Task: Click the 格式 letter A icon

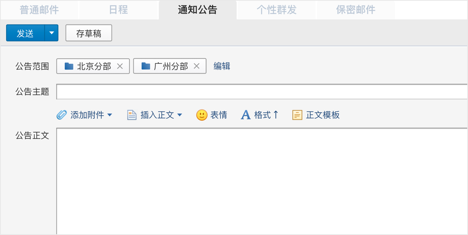Action: (246, 115)
